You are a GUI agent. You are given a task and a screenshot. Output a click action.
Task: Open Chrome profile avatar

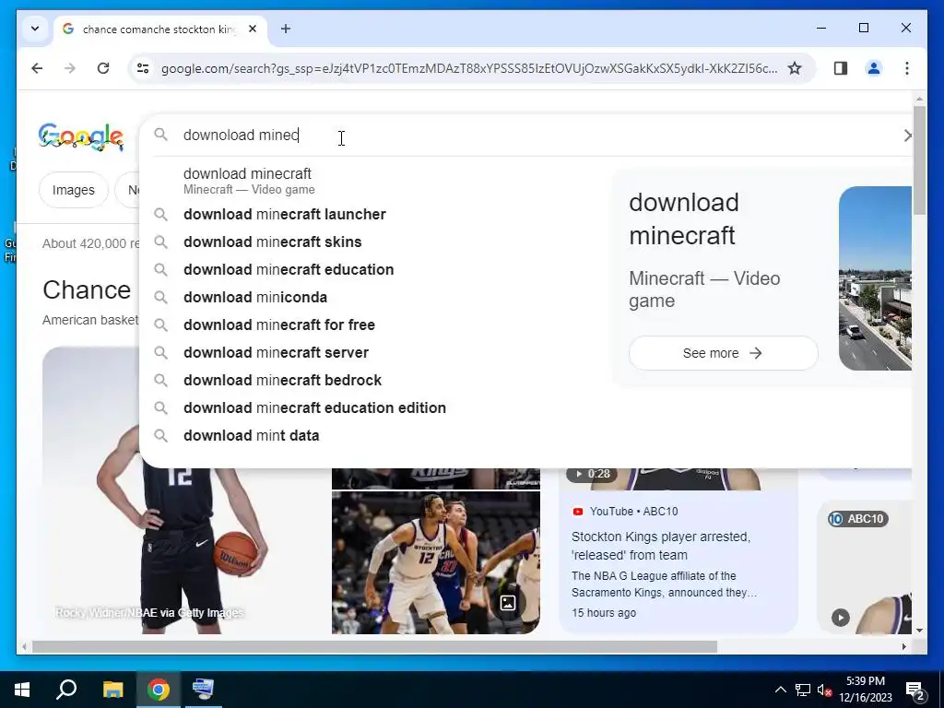pos(874,68)
